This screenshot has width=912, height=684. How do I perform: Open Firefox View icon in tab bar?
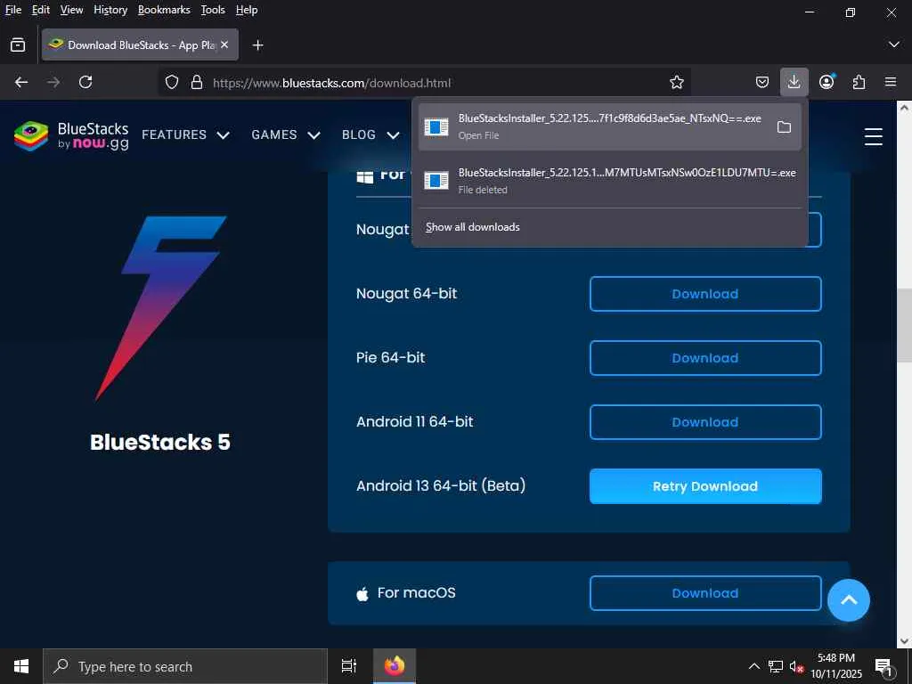pyautogui.click(x=18, y=45)
